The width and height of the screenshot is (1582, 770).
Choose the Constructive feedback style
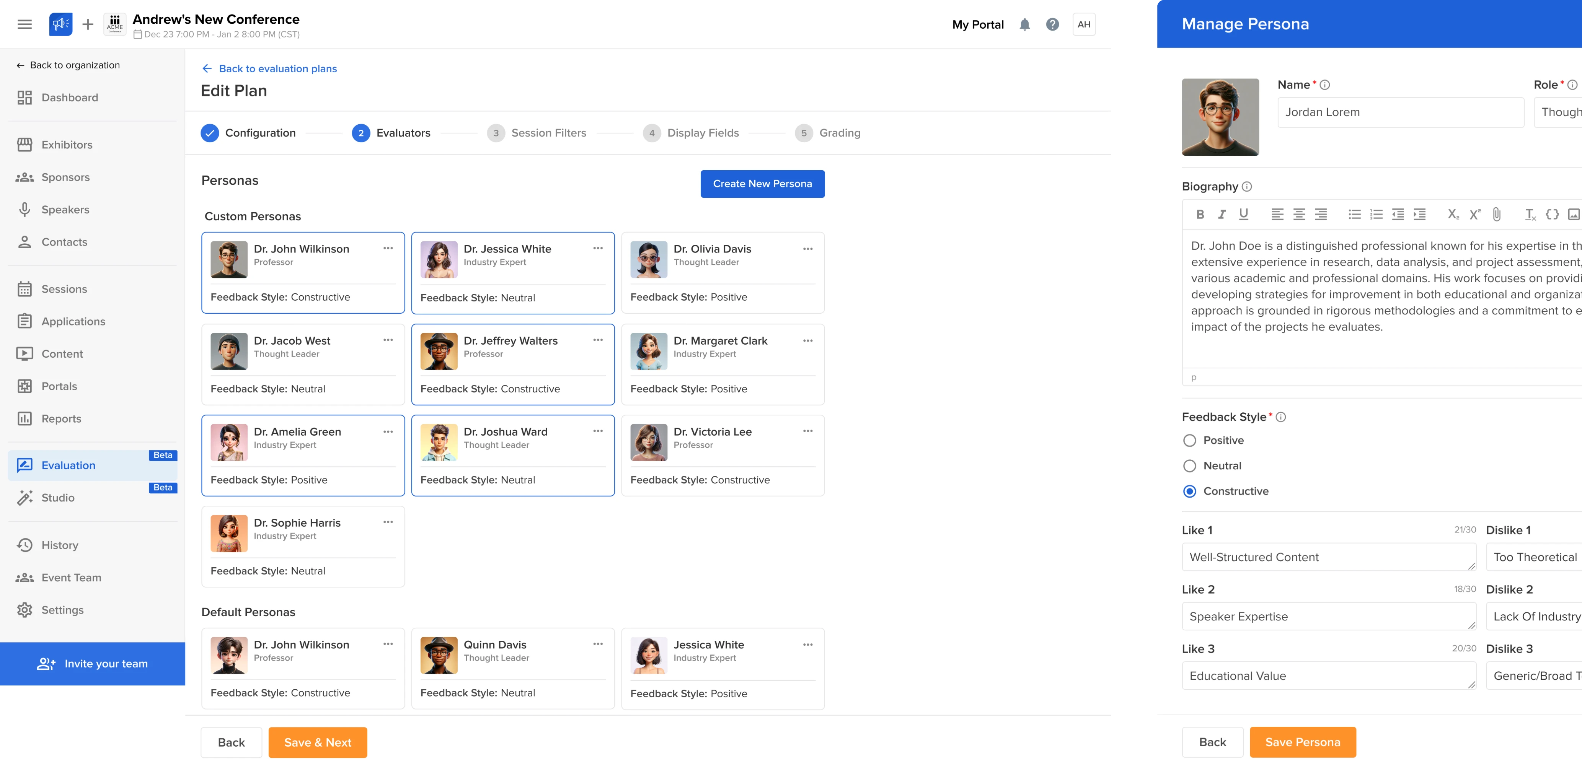point(1190,491)
